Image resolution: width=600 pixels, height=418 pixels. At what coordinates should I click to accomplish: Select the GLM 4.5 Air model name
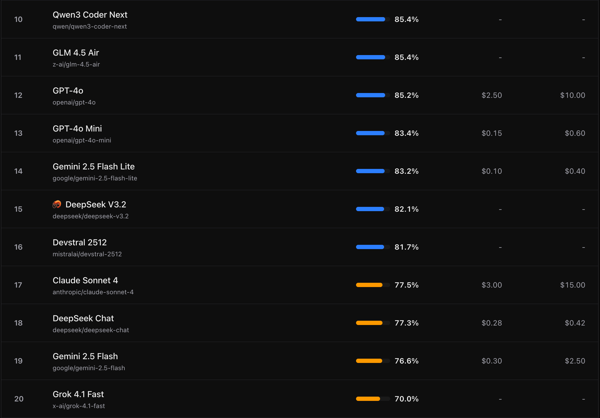(76, 53)
